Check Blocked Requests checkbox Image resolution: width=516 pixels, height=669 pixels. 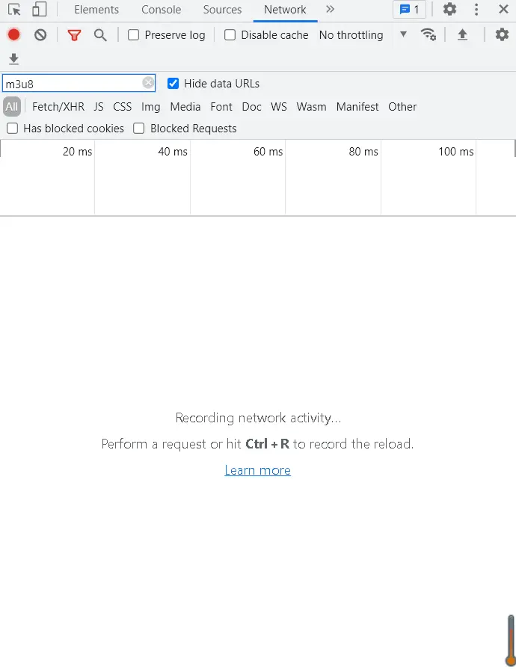point(138,129)
